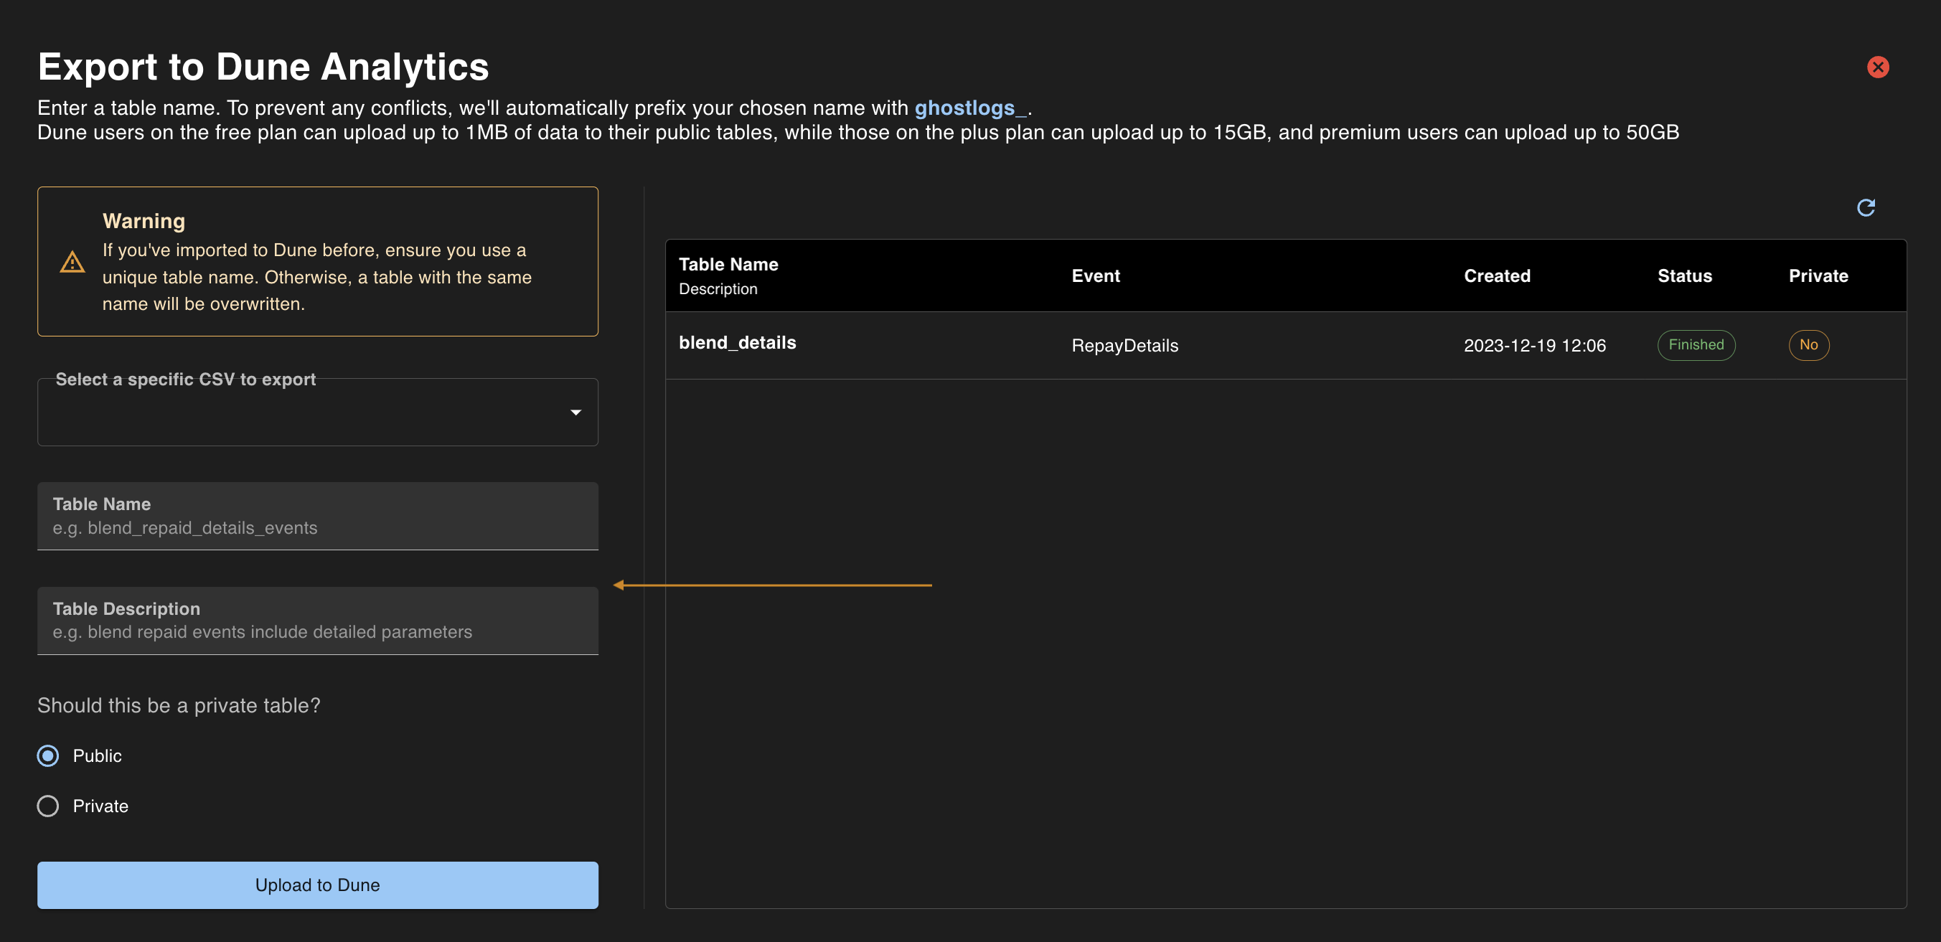Viewport: 1941px width, 942px height.
Task: Select the Public radio option
Action: coord(48,755)
